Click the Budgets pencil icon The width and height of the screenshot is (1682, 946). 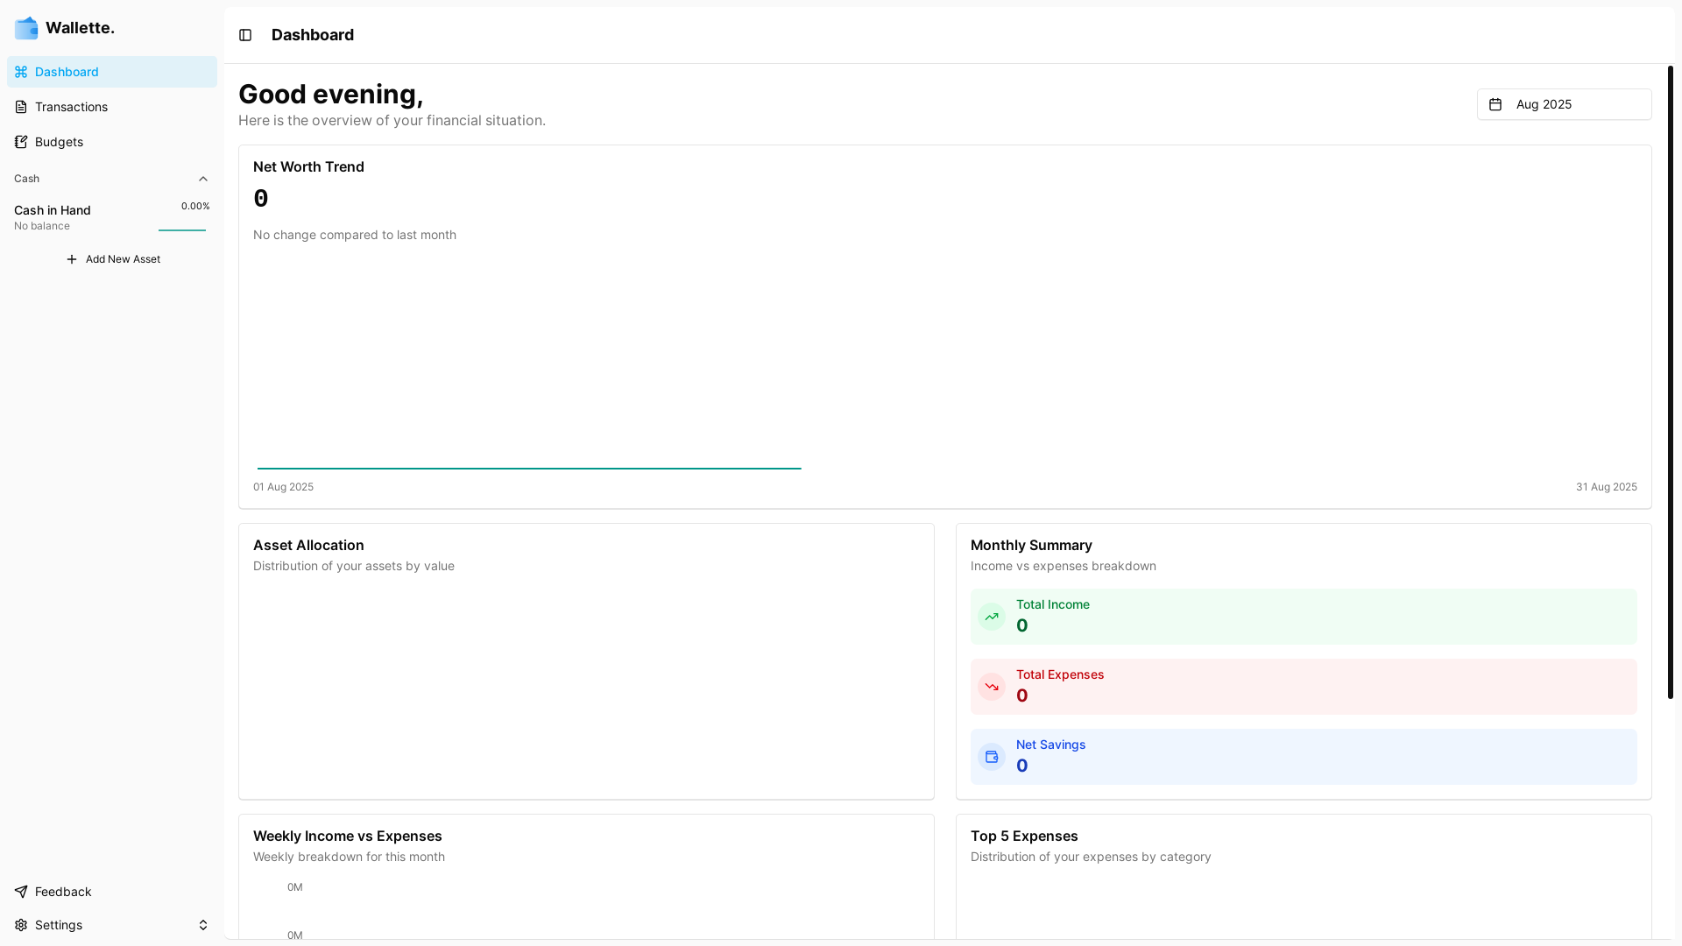[x=21, y=142]
